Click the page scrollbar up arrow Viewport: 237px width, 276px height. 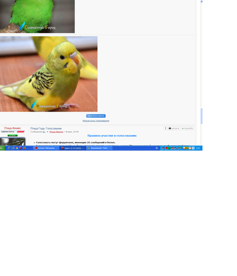point(201,1)
